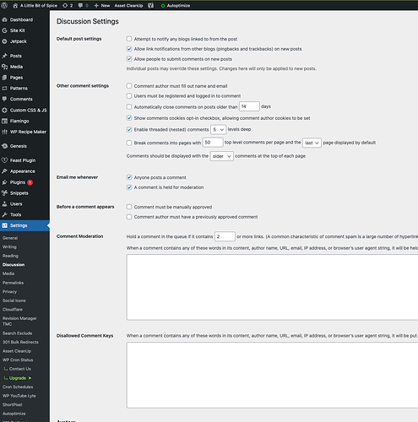Require users to be registered to comment
Viewport: 418px width, 422px height.
pos(129,96)
